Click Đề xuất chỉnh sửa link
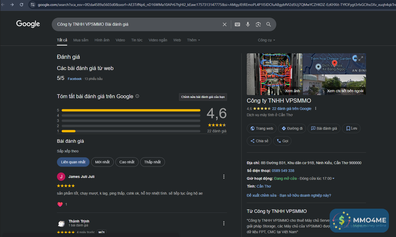Image resolution: width=396 pixels, height=237 pixels. 261,195
